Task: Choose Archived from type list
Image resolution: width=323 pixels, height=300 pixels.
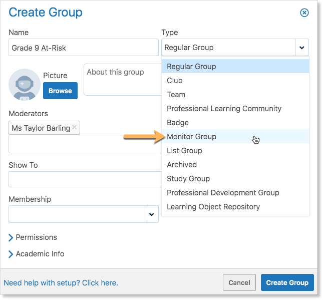Action: [235, 164]
